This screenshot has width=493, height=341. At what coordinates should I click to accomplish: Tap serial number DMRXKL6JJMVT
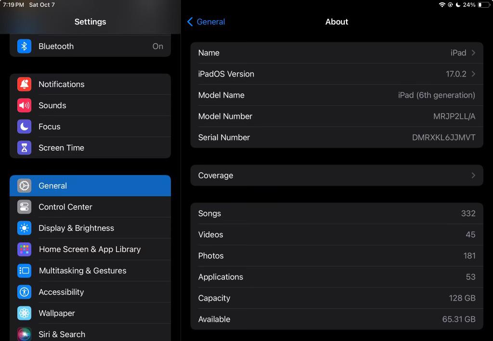443,137
